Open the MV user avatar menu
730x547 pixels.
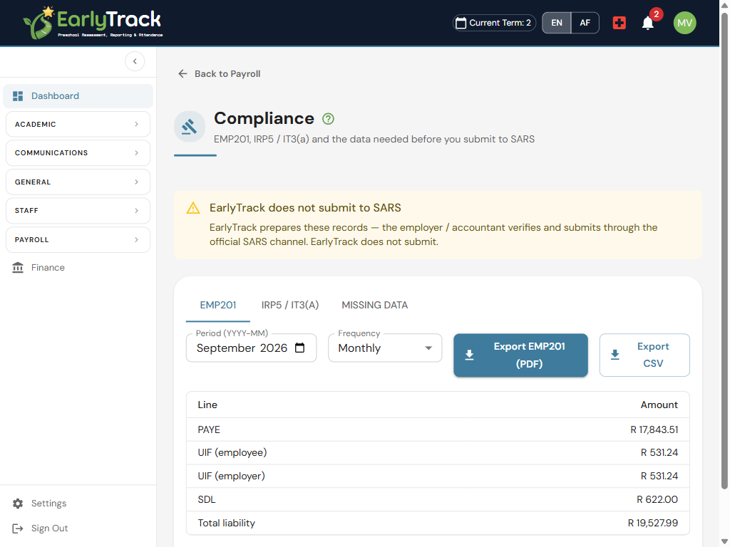click(684, 23)
